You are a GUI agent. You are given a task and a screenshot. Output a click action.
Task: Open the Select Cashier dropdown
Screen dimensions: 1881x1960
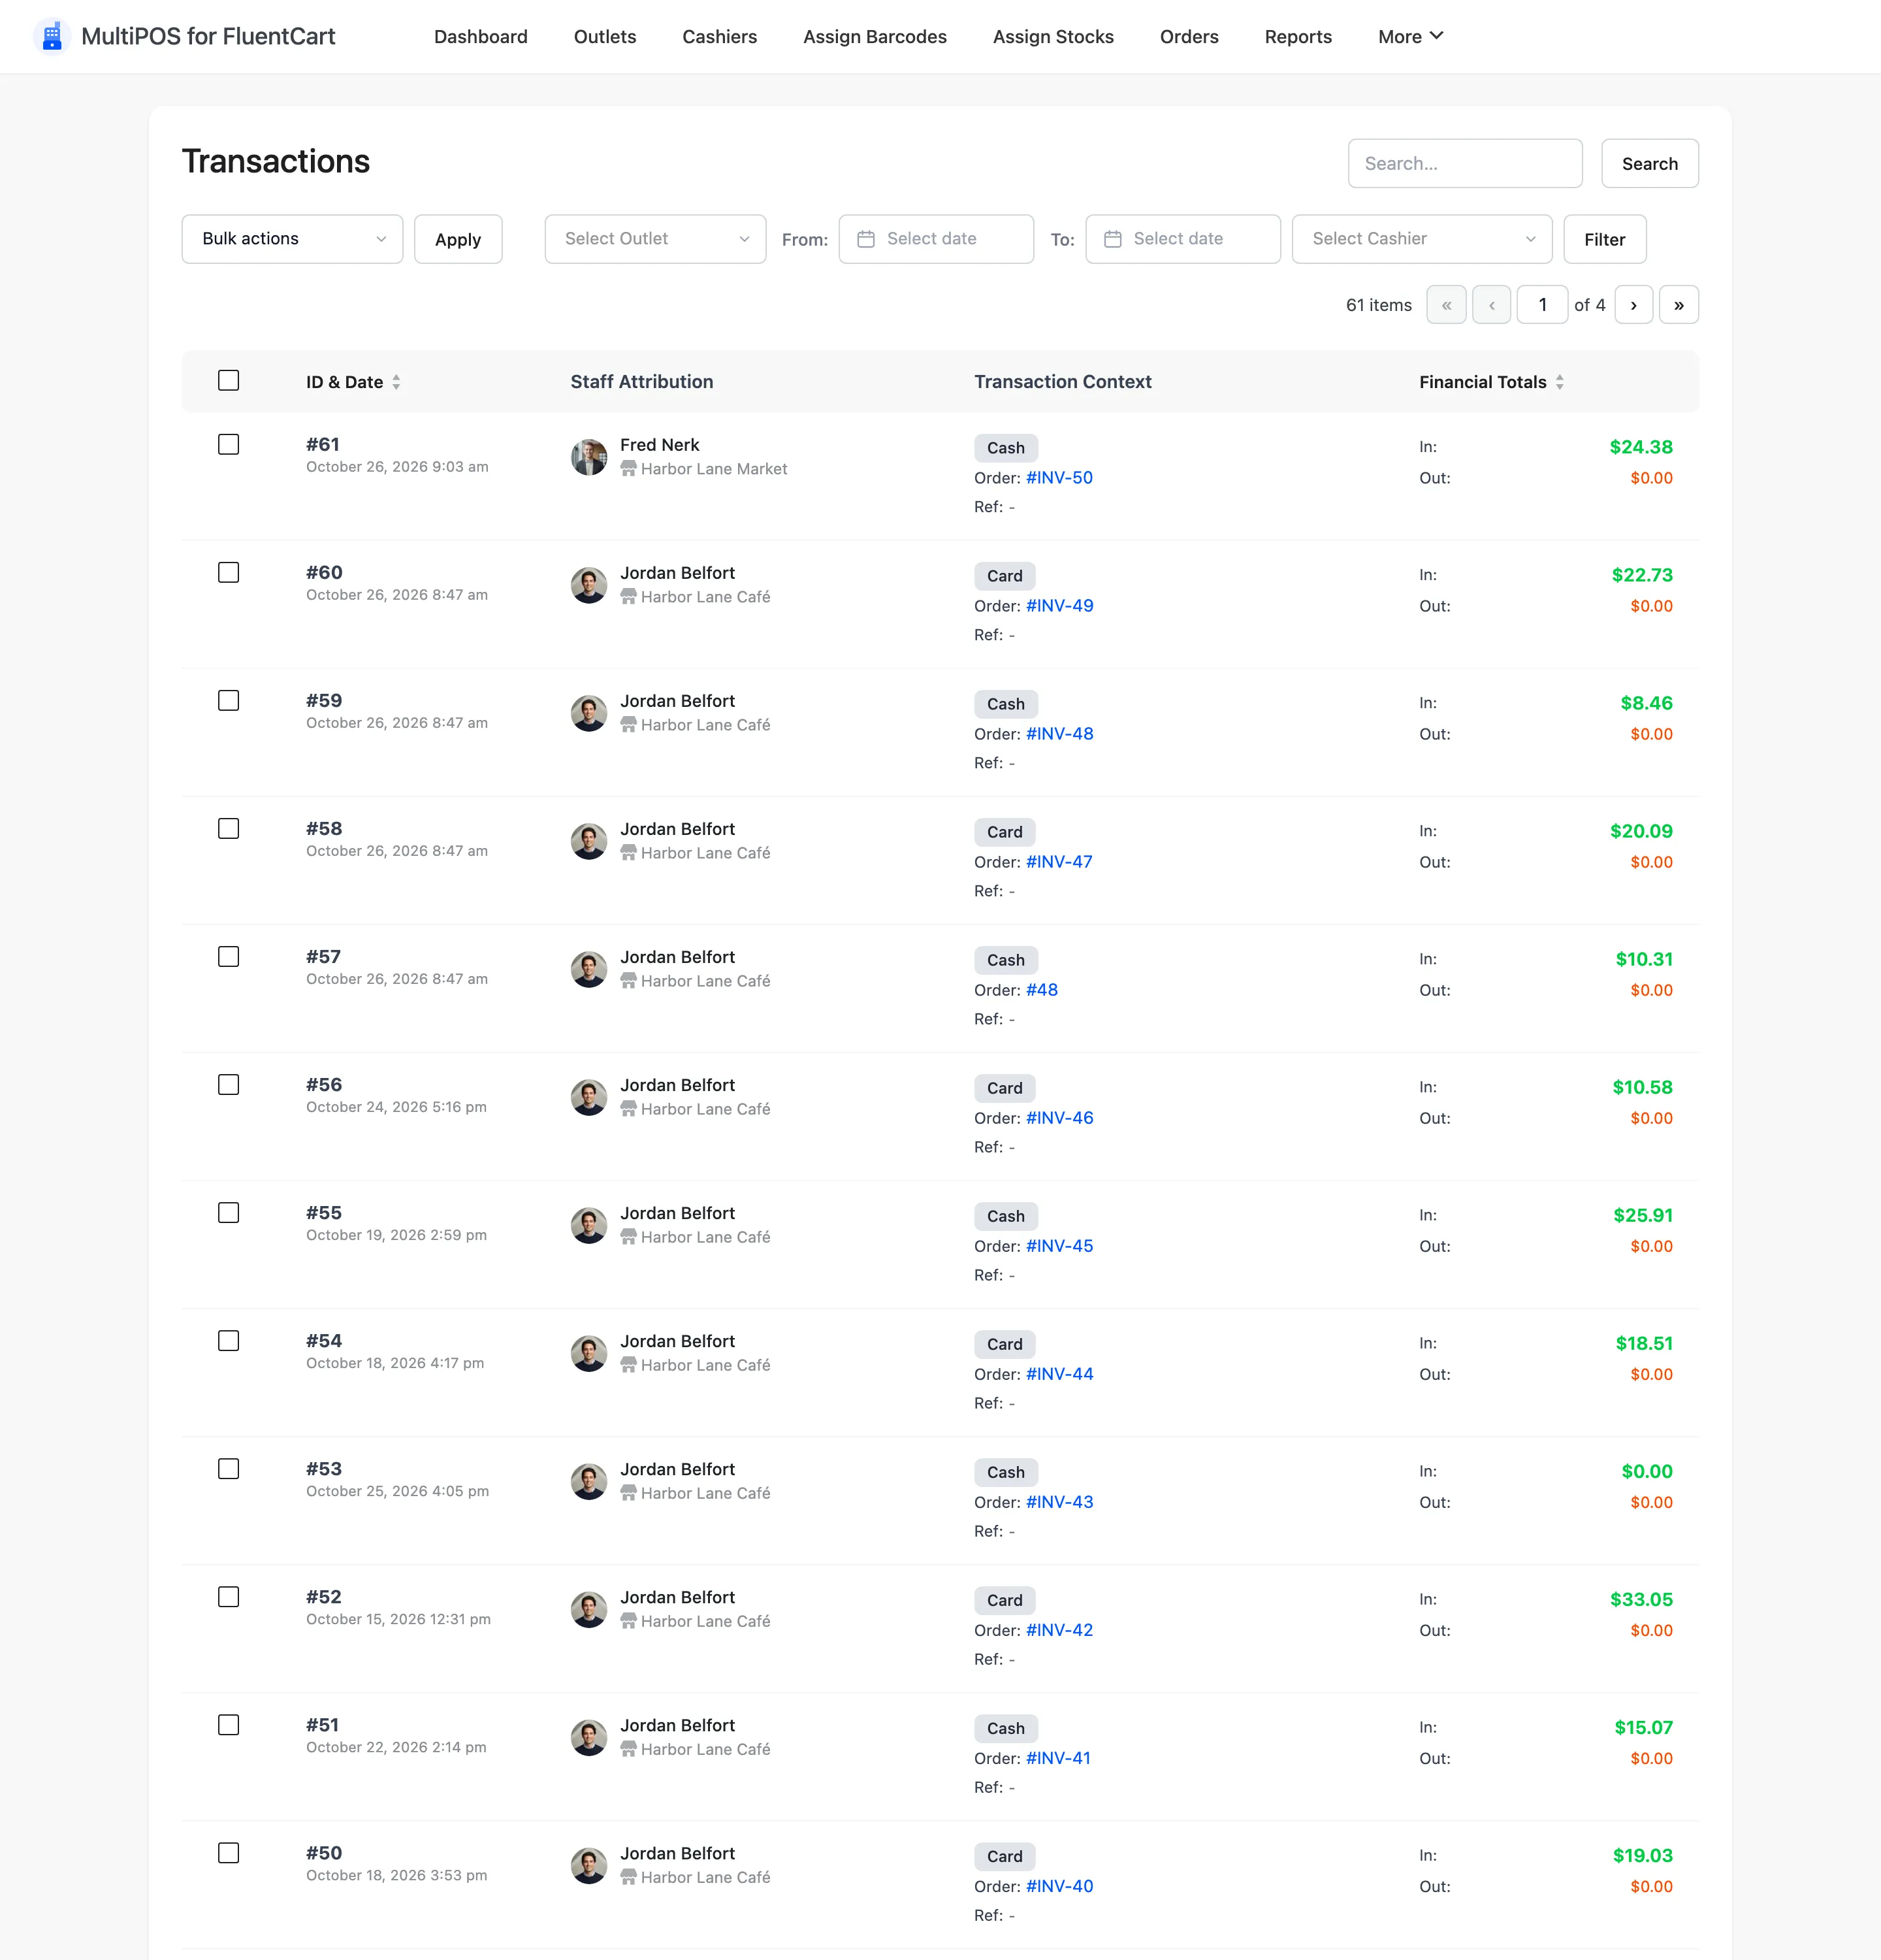(1421, 239)
